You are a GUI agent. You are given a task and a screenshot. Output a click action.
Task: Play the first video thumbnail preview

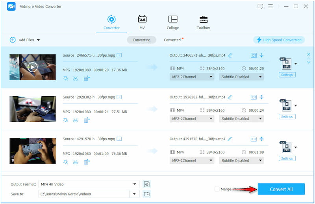click(x=32, y=67)
